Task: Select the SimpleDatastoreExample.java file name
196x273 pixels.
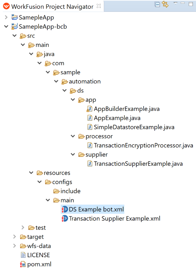Action: click(134, 127)
